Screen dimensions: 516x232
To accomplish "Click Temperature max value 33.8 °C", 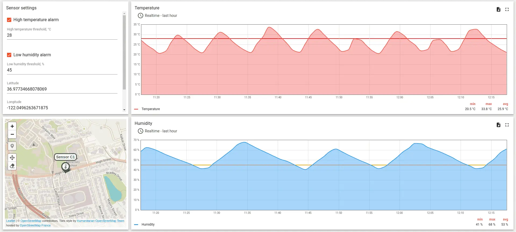I will point(486,109).
